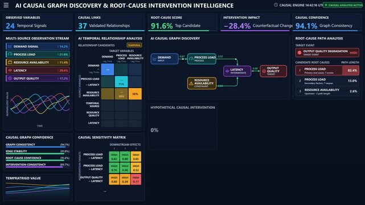Image resolution: width=365 pixels, height=205 pixels.
Task: Click the 0% Hypothetical Causal Intervention value
Action: tap(154, 130)
